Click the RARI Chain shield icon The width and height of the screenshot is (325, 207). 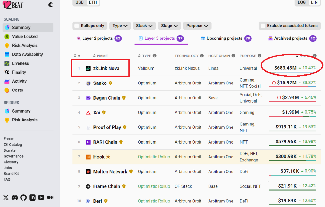click(121, 142)
